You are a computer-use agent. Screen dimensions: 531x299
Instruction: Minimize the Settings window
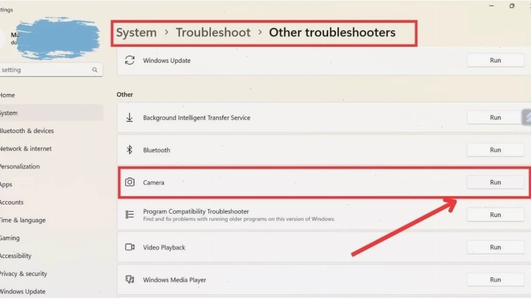click(x=492, y=6)
